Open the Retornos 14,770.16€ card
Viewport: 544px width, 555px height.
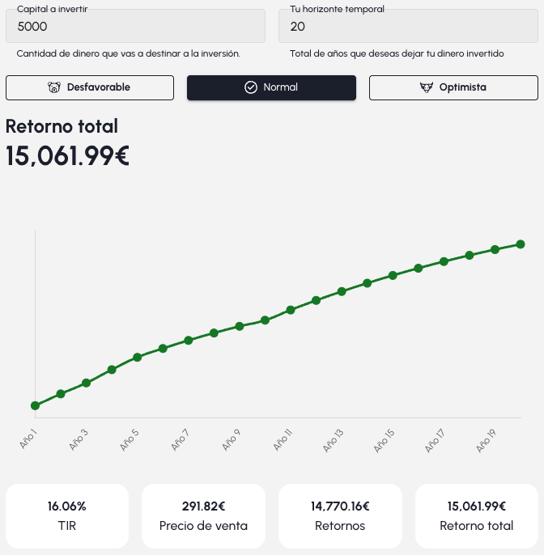(340, 516)
